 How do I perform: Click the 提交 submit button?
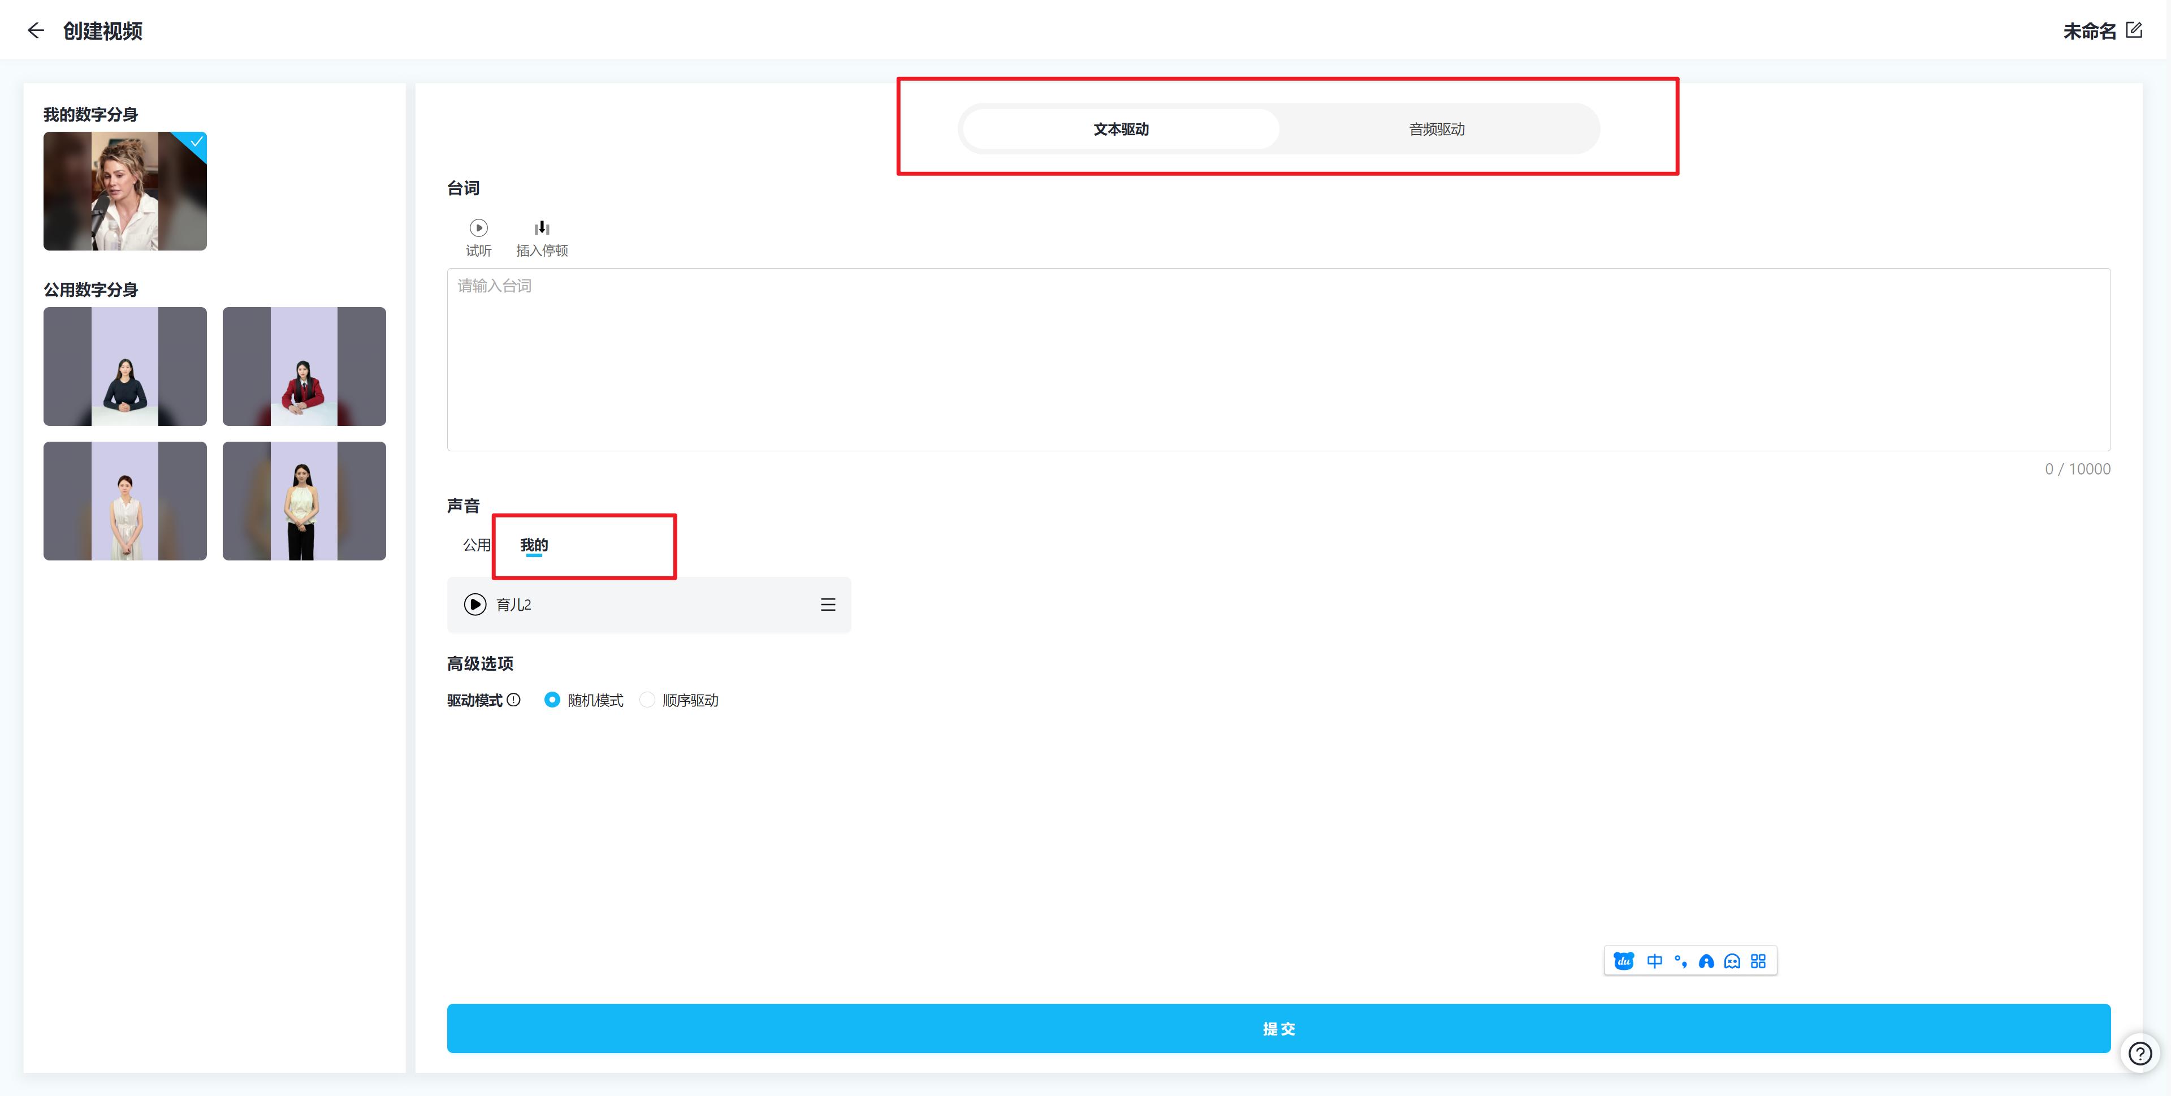[1278, 1028]
